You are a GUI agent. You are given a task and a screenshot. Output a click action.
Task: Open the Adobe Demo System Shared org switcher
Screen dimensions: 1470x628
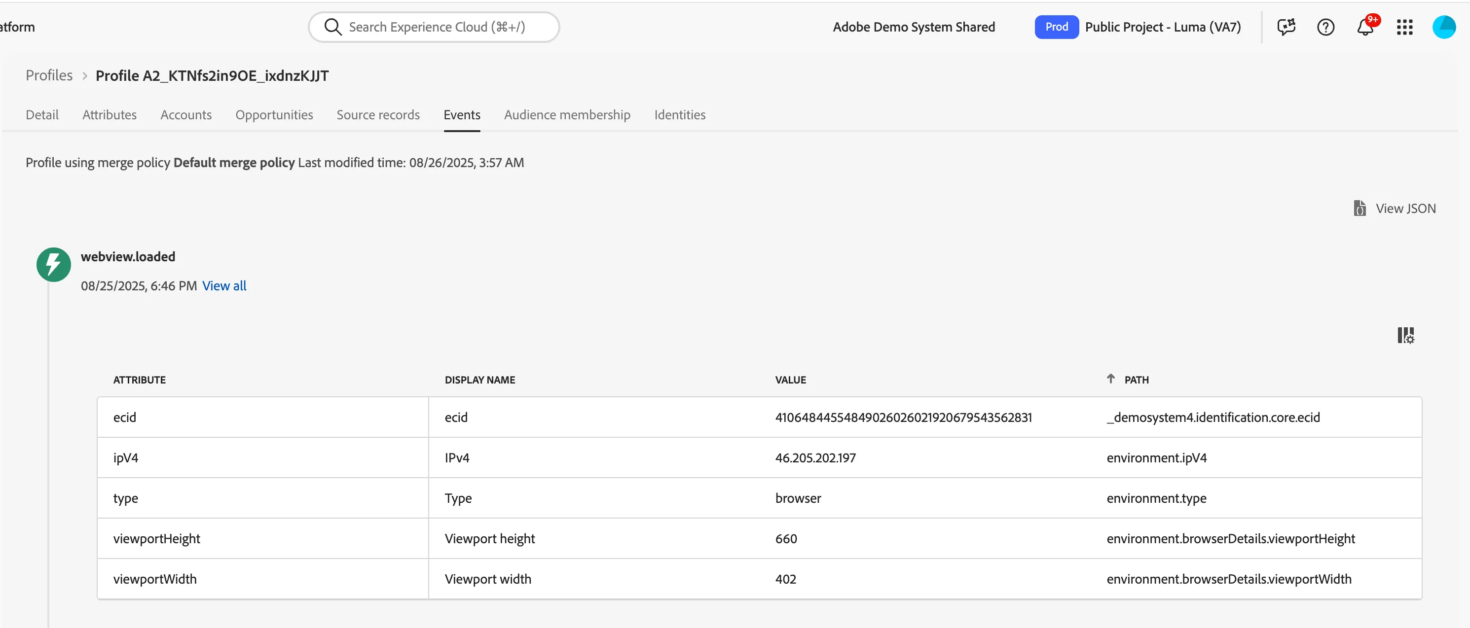[x=914, y=27]
